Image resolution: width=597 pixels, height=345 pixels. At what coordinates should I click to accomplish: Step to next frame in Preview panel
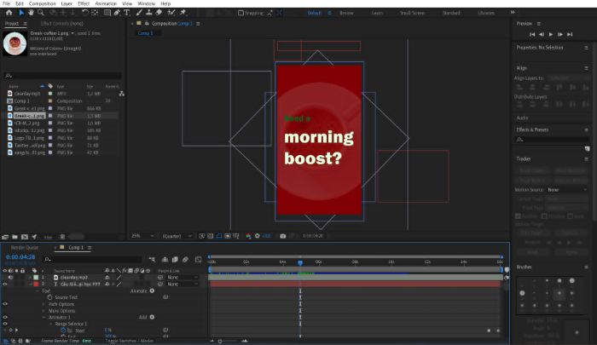tap(560, 34)
